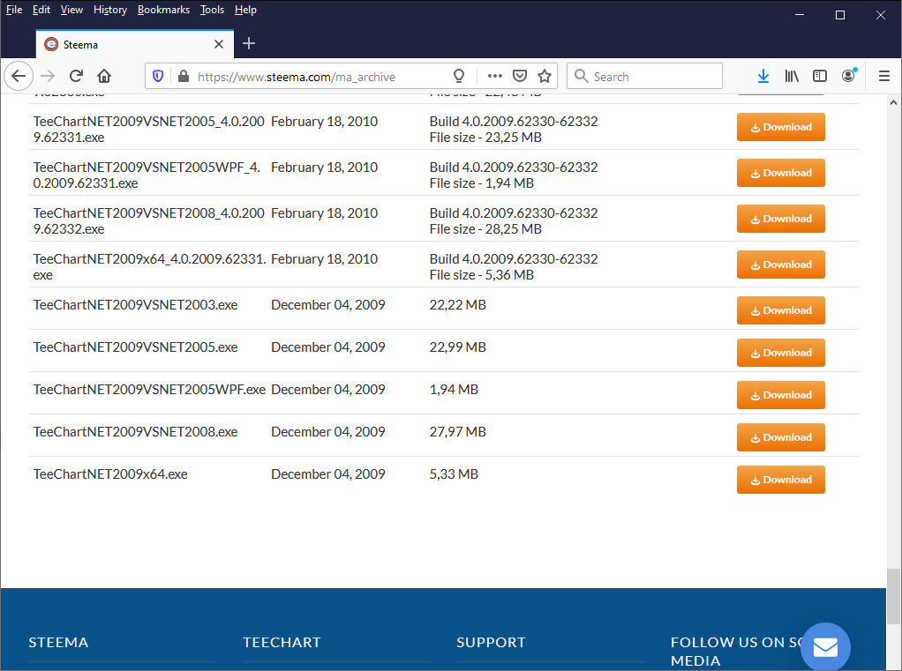The image size is (902, 671).
Task: Open the Bookmarks menu
Action: tap(163, 10)
